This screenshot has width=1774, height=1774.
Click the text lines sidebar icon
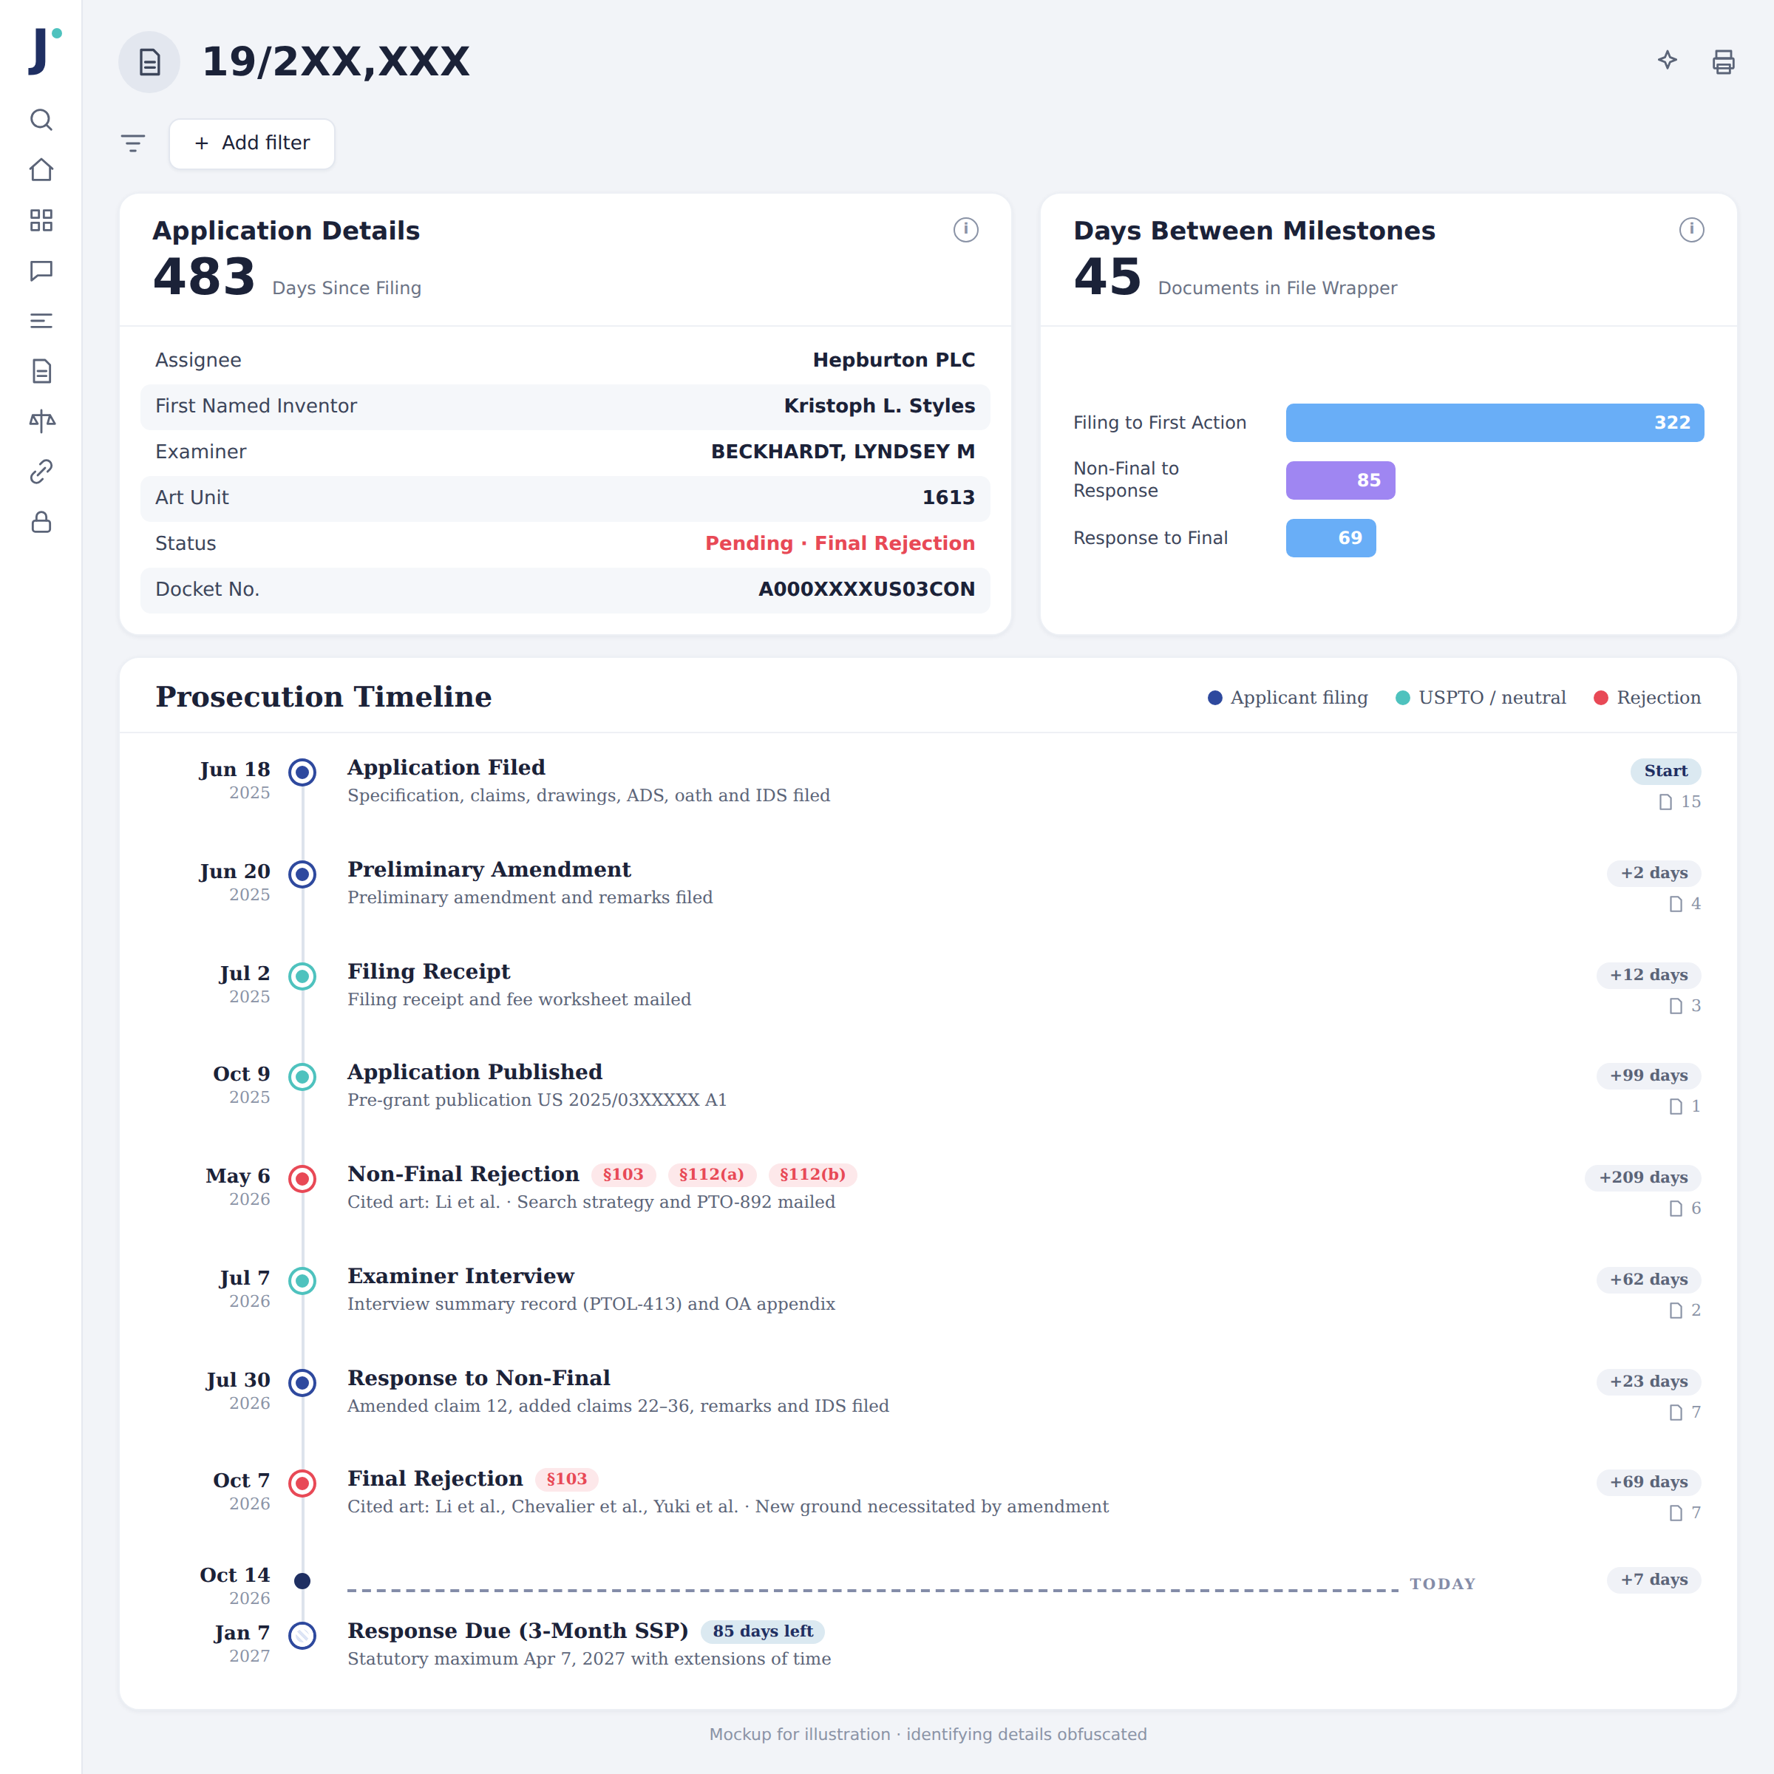[41, 321]
